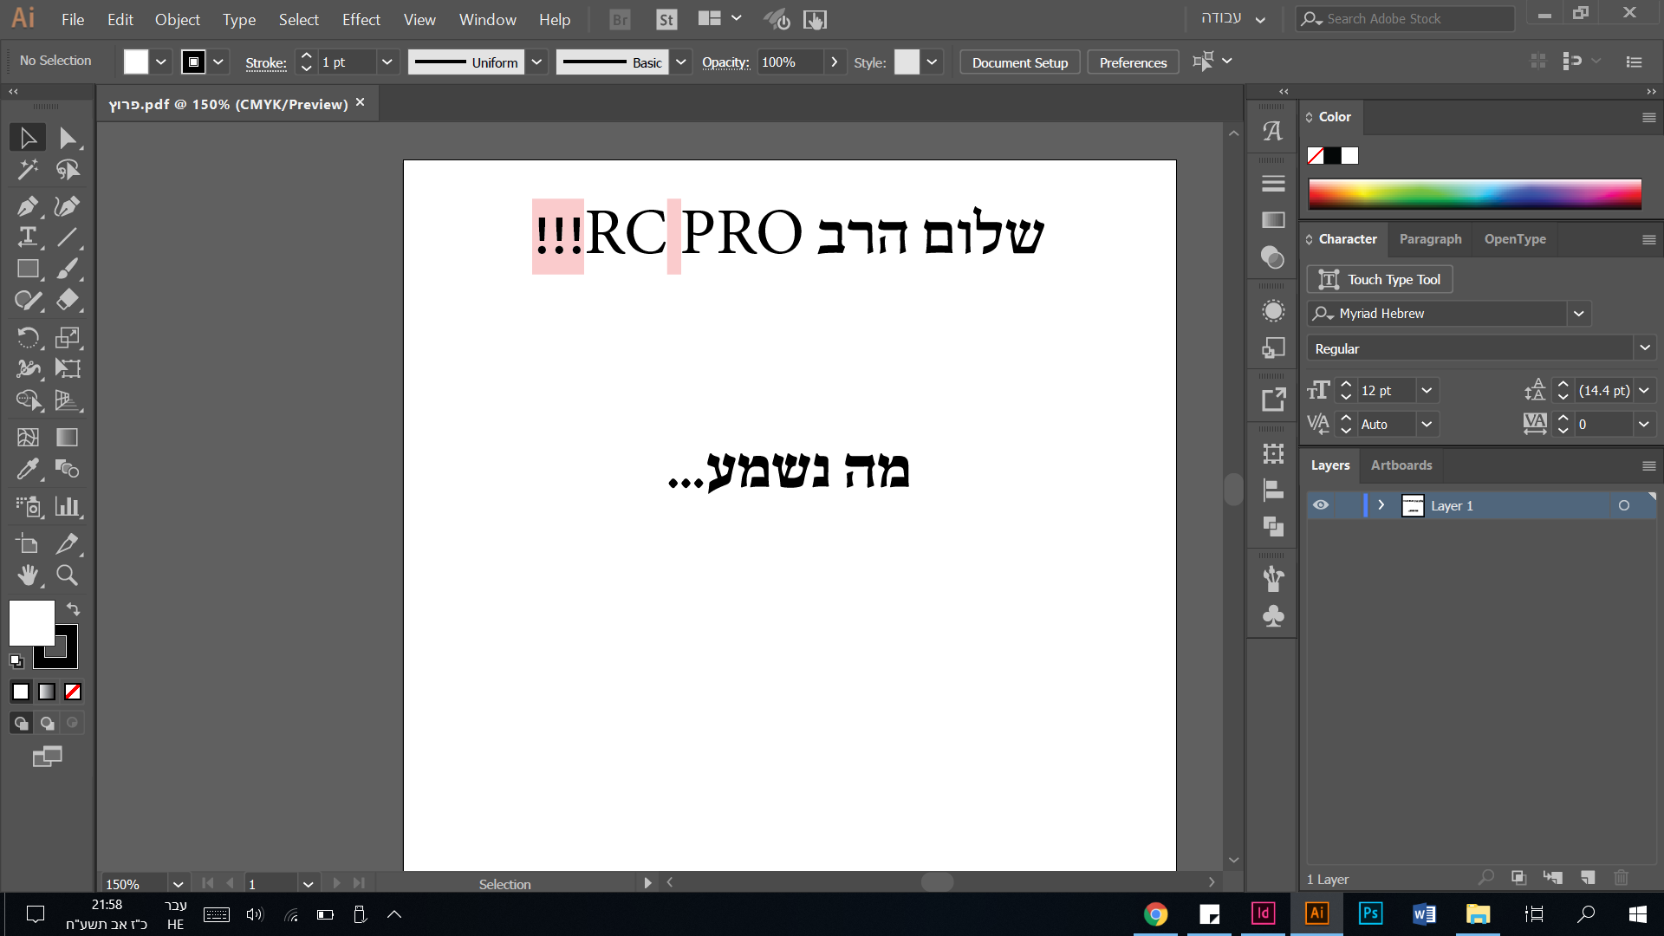Open the Color panel flyout menu
Viewport: 1664px width, 936px height.
click(x=1649, y=117)
